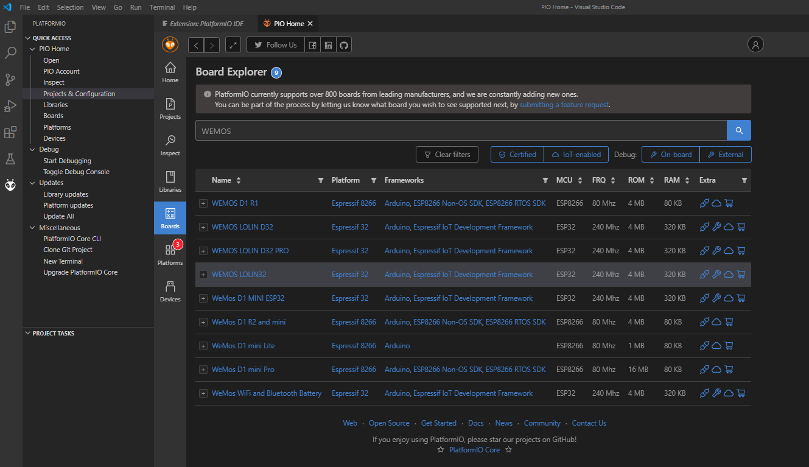The image size is (809, 467).
Task: Open the Name column filter funnel
Action: [x=321, y=180]
